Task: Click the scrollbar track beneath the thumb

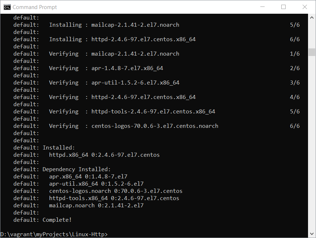Action: [x=312, y=143]
